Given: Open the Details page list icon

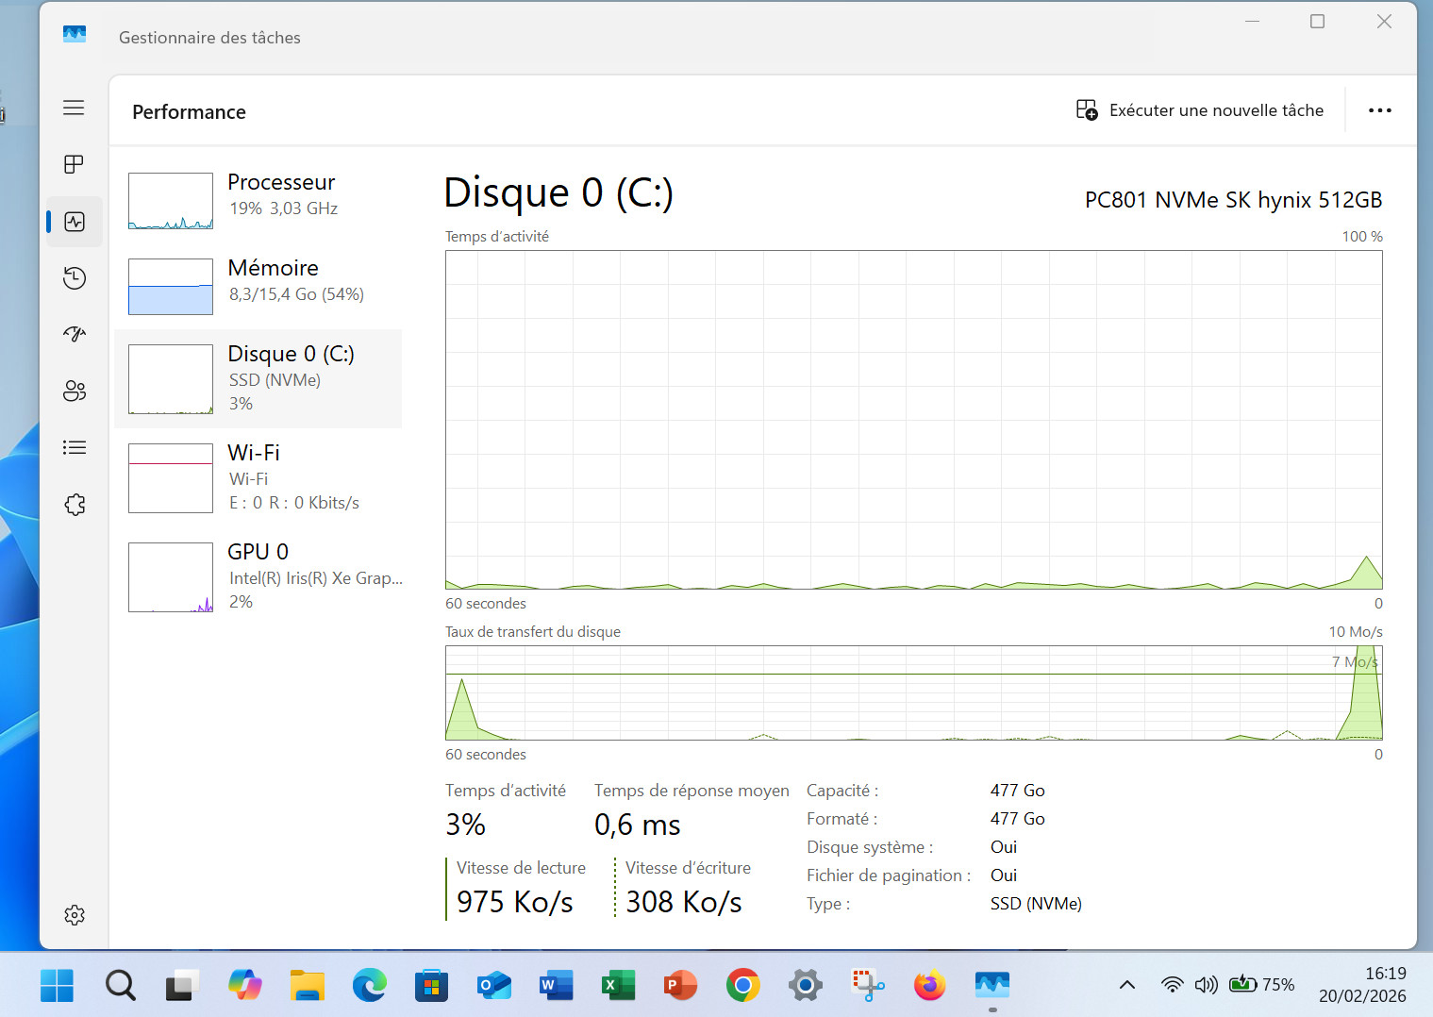Looking at the screenshot, I should coord(74,447).
